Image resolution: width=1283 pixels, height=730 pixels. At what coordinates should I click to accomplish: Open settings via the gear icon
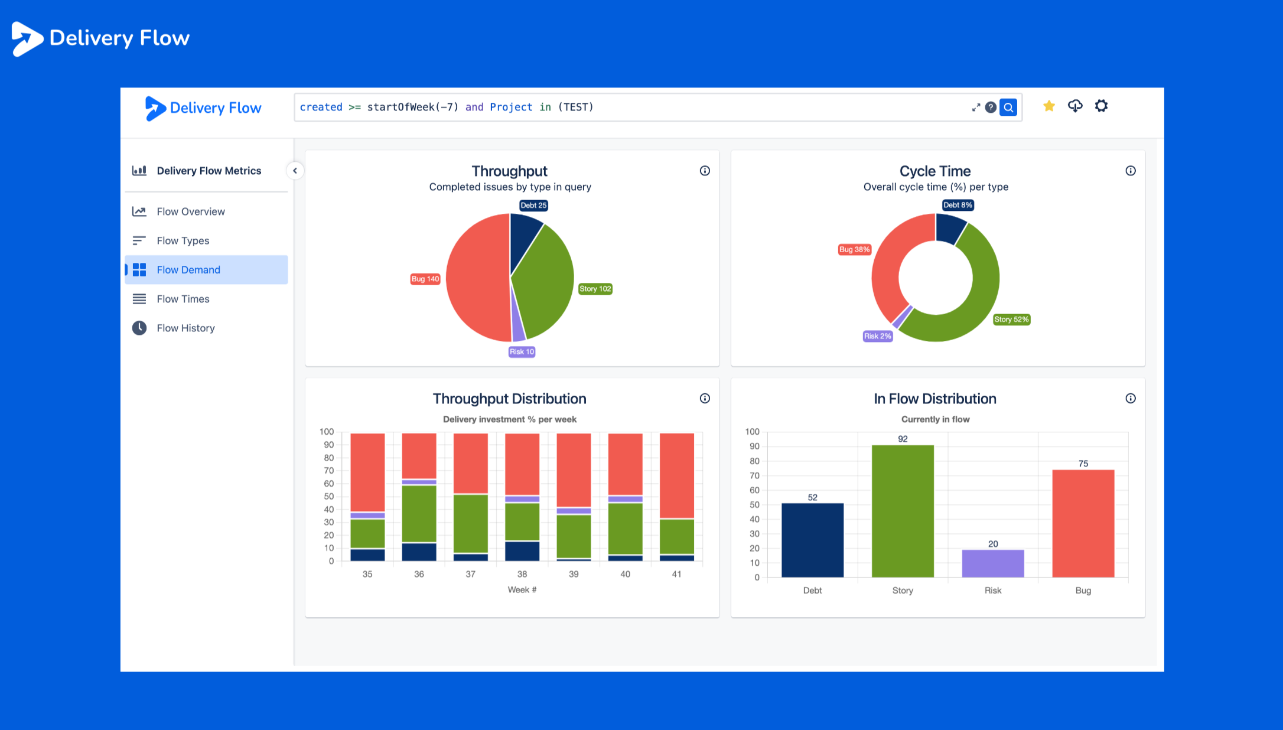[1101, 106]
